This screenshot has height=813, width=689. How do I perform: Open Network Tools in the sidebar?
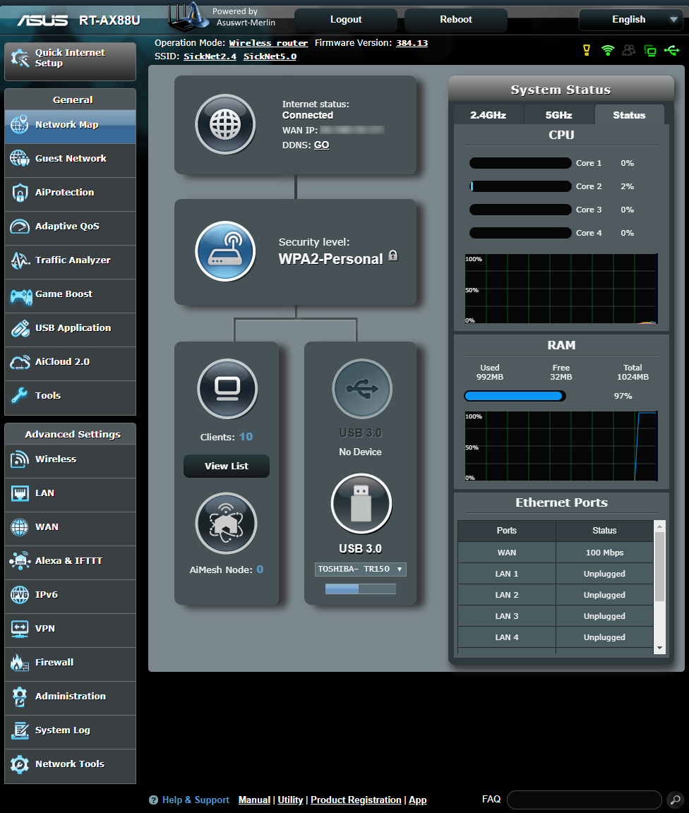[x=70, y=765]
